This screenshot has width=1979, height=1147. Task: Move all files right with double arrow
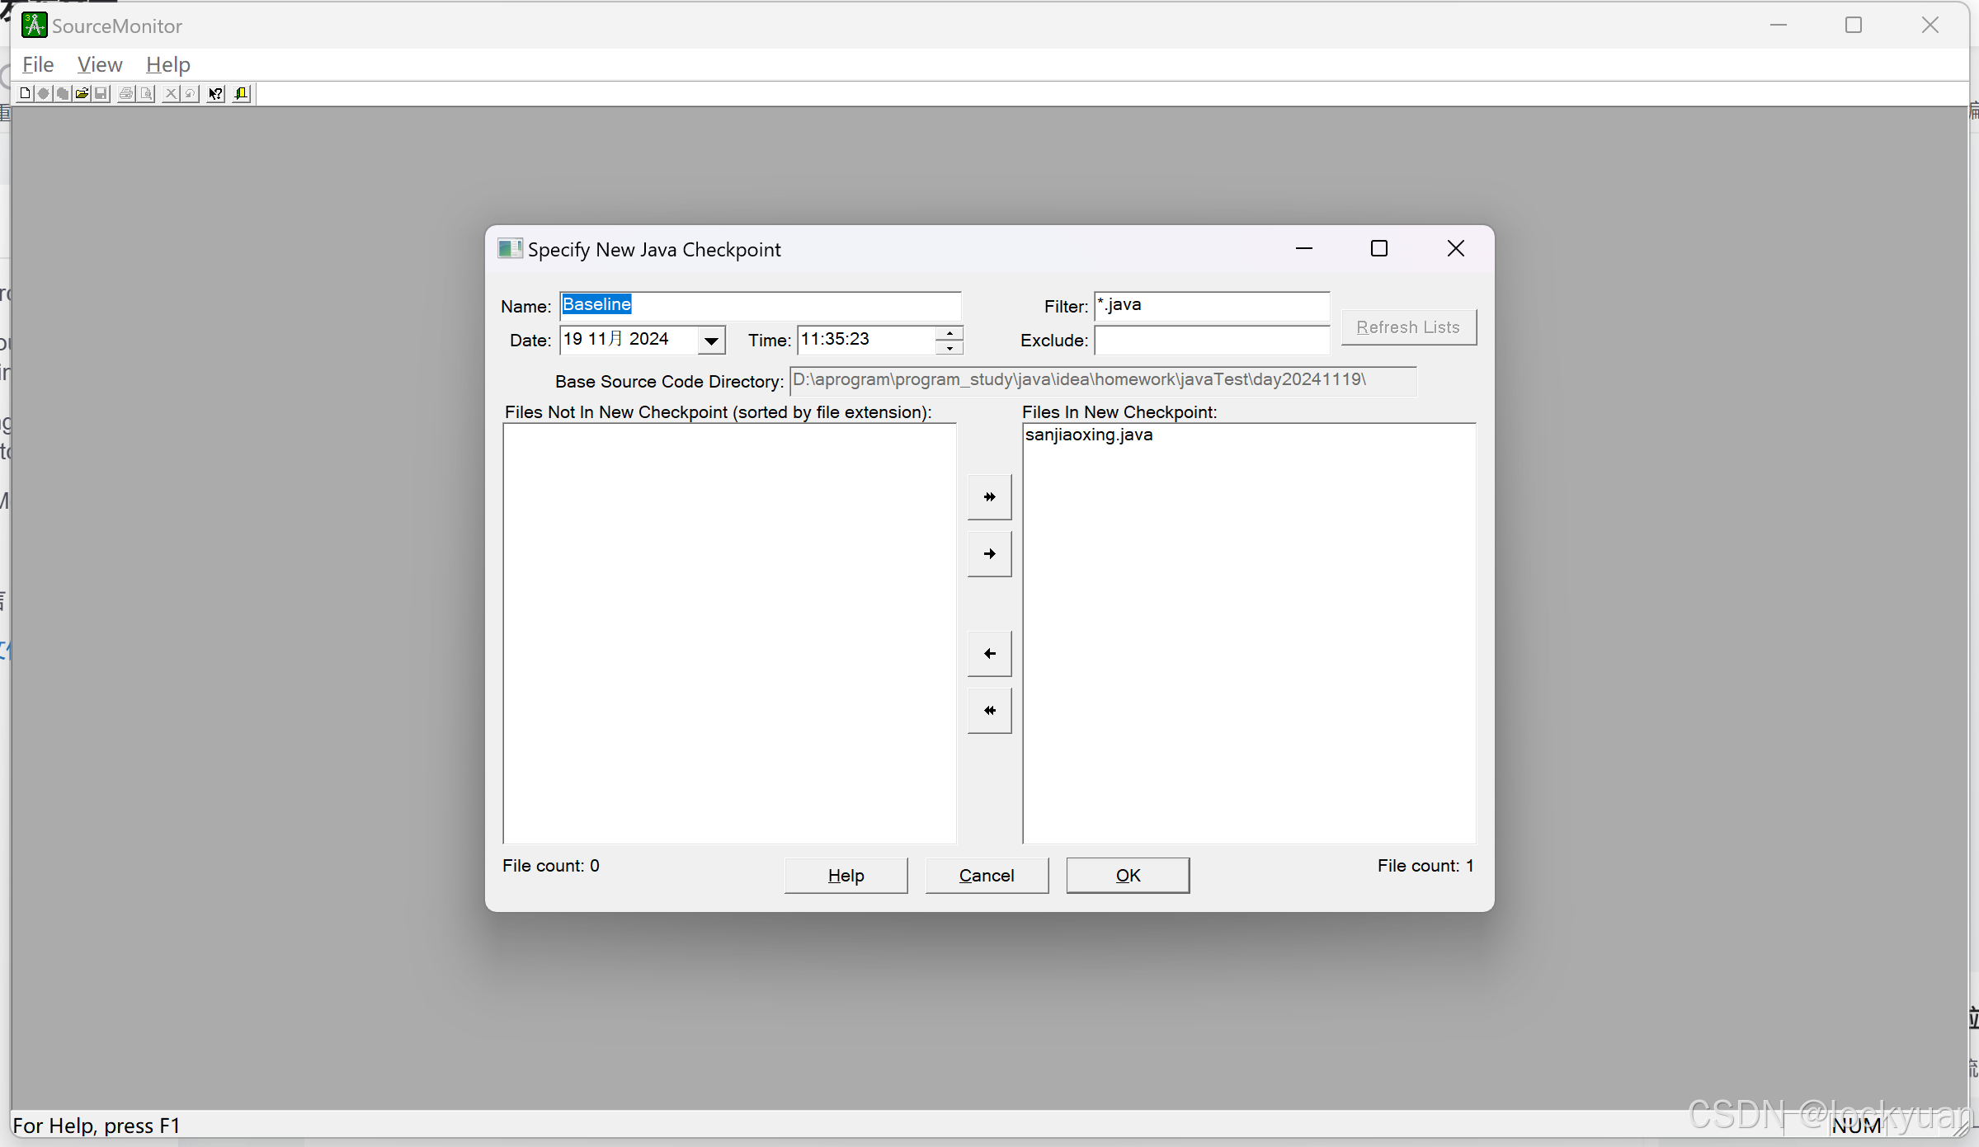pos(989,497)
